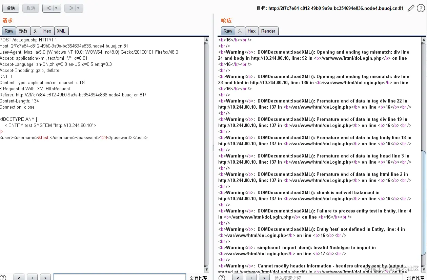Go back with the left history arrow

coord(49,8)
